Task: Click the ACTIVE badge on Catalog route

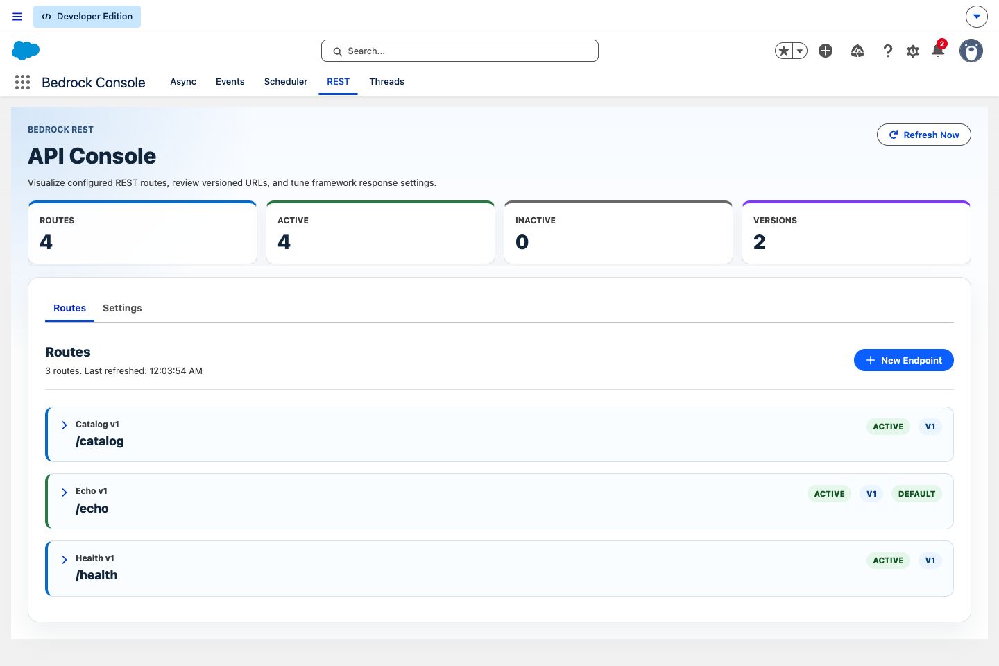Action: click(888, 427)
